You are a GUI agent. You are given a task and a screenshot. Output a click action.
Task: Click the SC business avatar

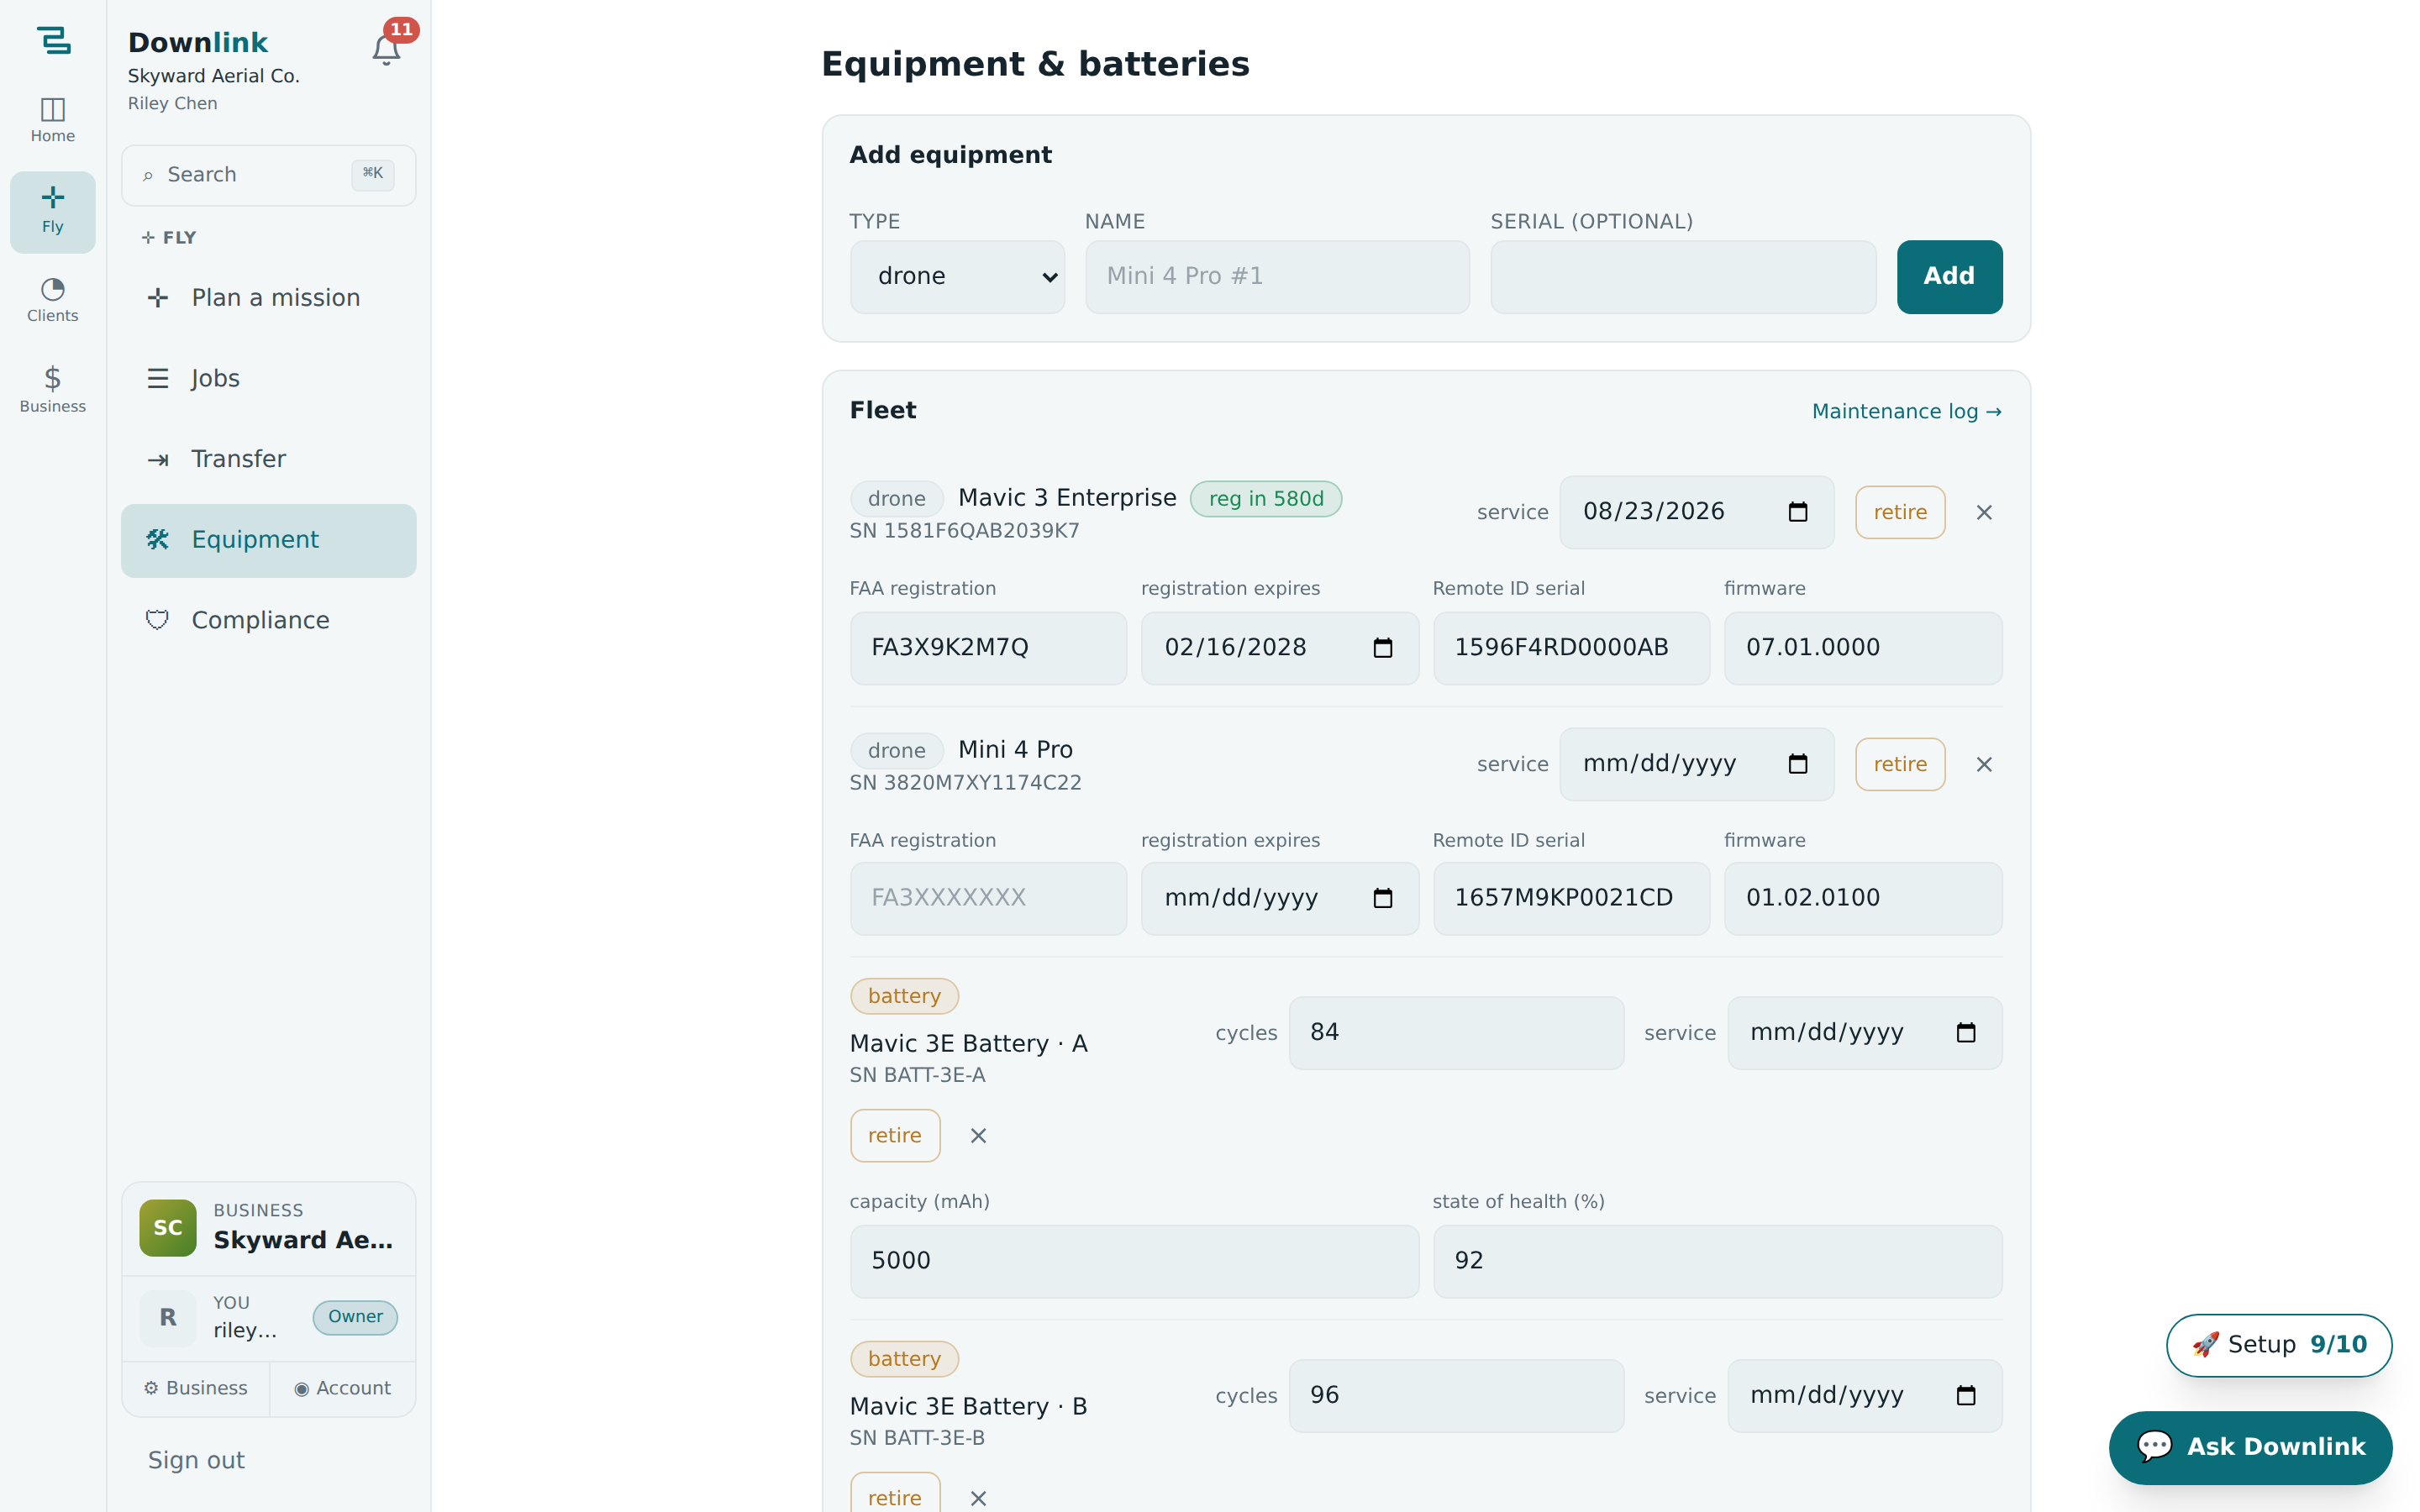[168, 1227]
